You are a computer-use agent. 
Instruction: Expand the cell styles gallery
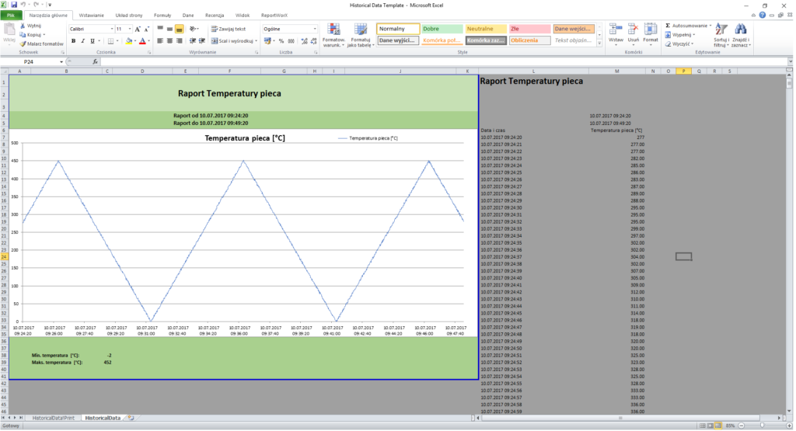coord(599,43)
